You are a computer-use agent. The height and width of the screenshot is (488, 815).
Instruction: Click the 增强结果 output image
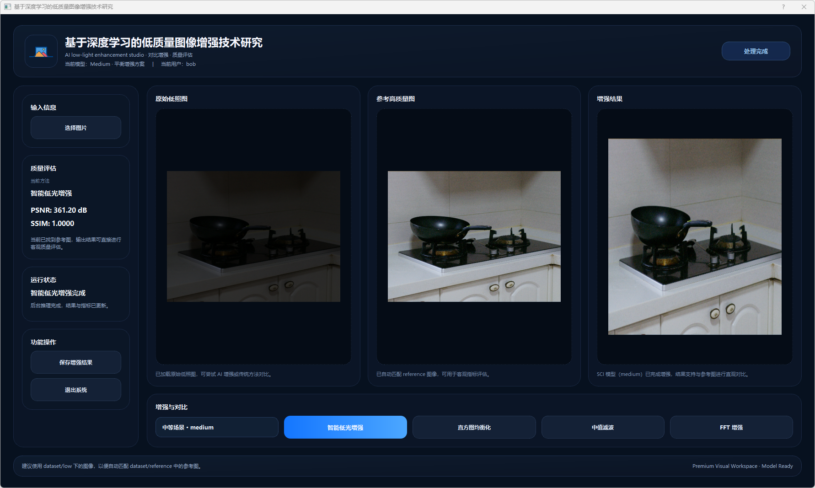pyautogui.click(x=694, y=236)
